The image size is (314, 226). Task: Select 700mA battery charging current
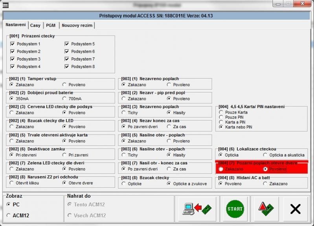[65, 99]
